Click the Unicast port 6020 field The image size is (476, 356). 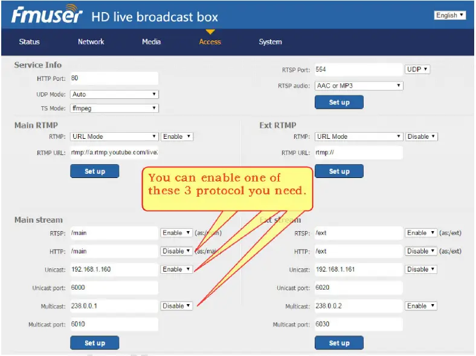click(359, 287)
